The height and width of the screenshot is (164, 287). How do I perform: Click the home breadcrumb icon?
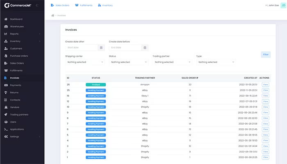point(53,16)
